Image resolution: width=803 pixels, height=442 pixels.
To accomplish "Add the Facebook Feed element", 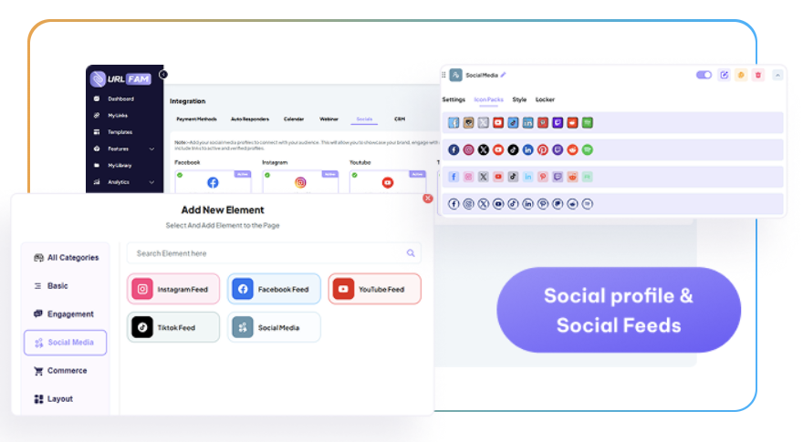I will (x=274, y=289).
